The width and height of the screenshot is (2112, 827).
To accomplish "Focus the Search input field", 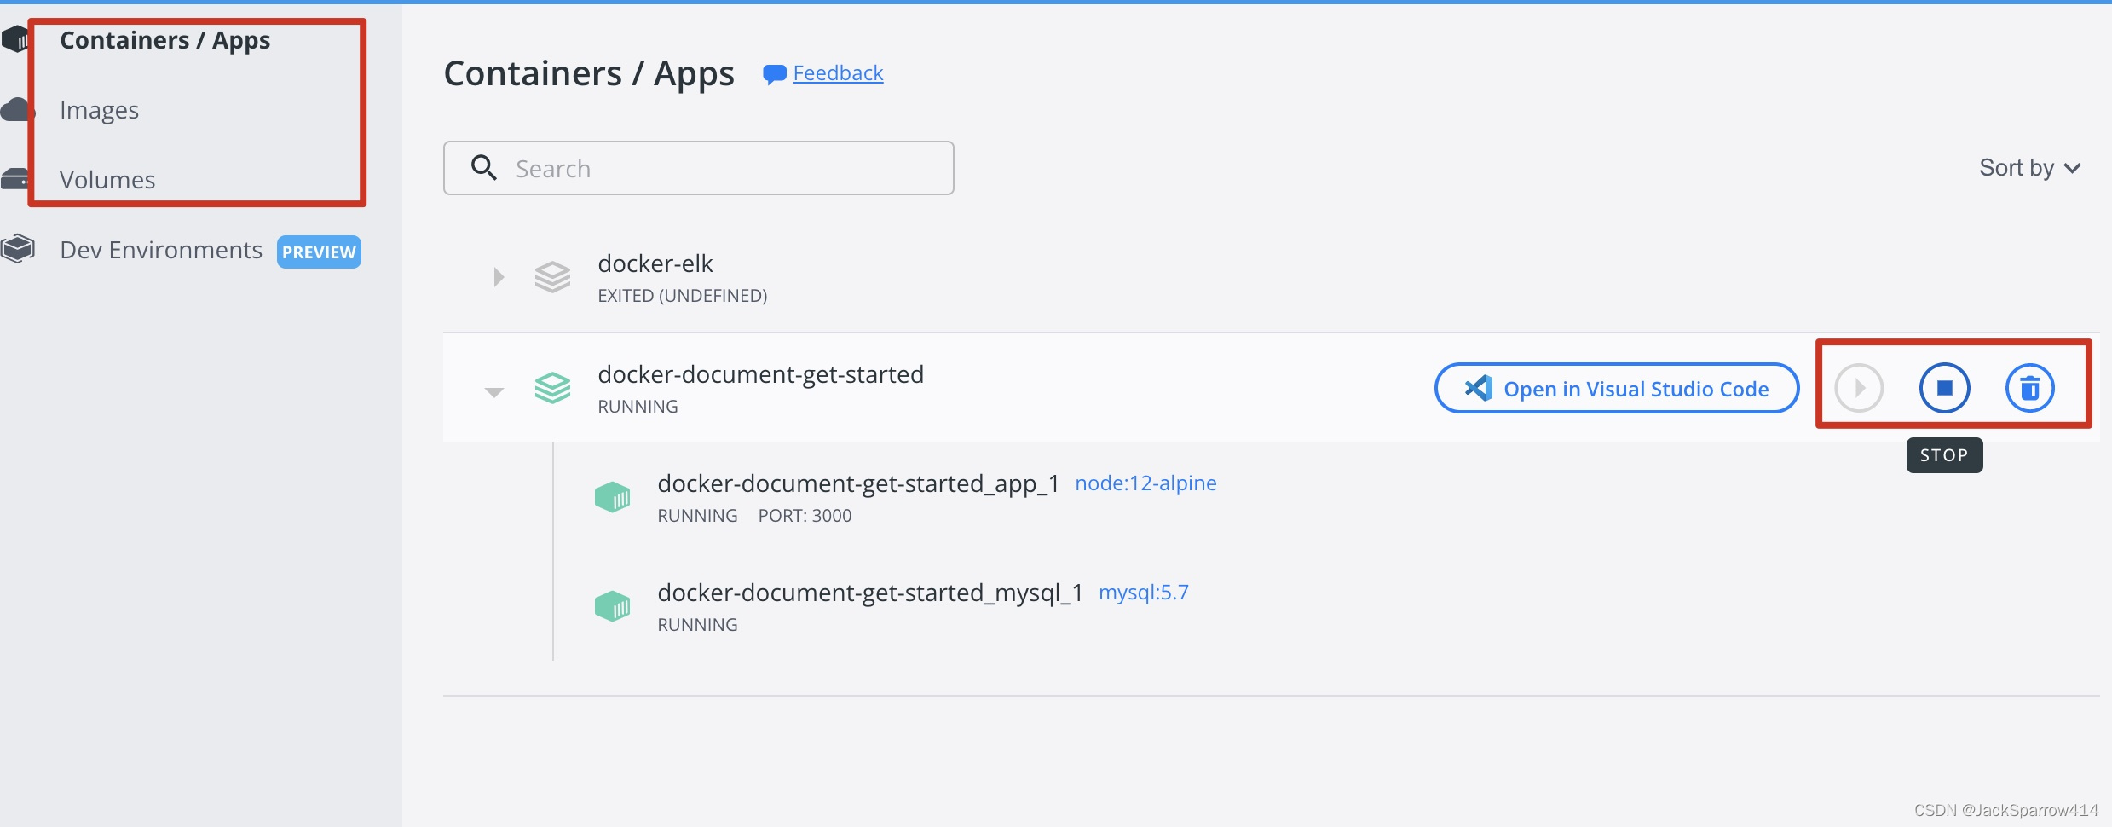I will pos(698,168).
